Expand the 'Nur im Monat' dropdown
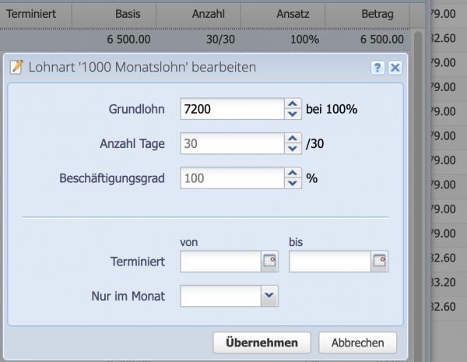This screenshot has width=467, height=362. pyautogui.click(x=269, y=295)
